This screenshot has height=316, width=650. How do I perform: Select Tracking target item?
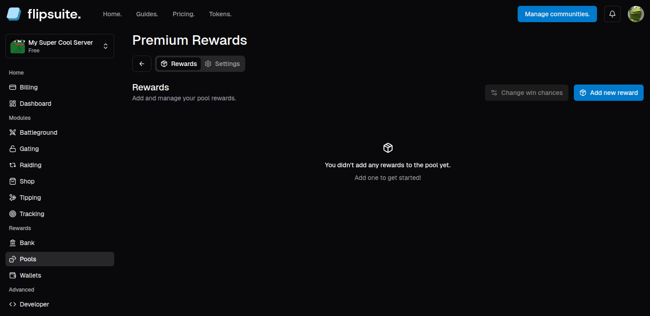[60, 214]
